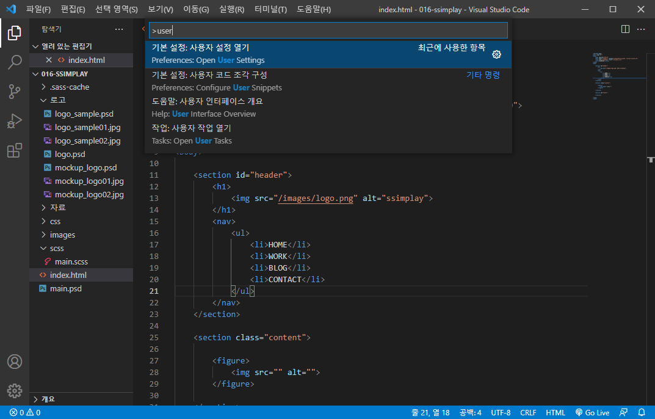Open the Accounts icon in activity bar
655x419 pixels.
[14, 362]
